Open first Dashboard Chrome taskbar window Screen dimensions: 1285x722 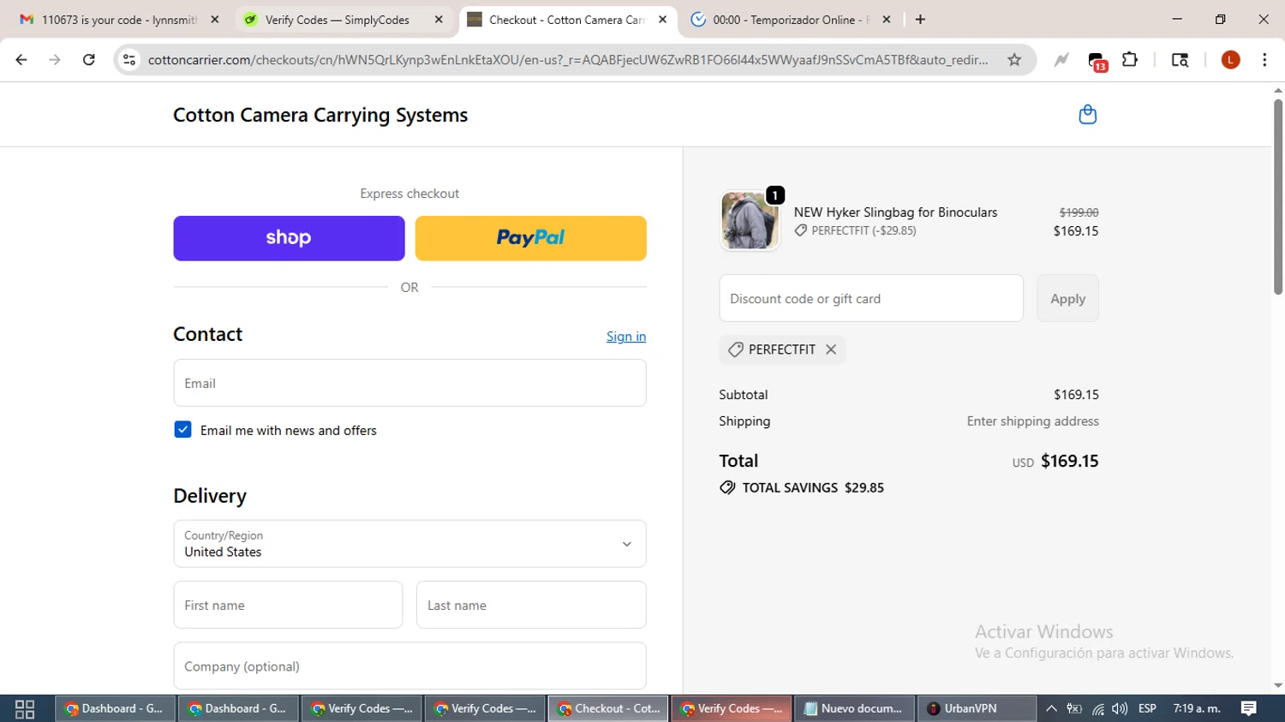pos(116,708)
